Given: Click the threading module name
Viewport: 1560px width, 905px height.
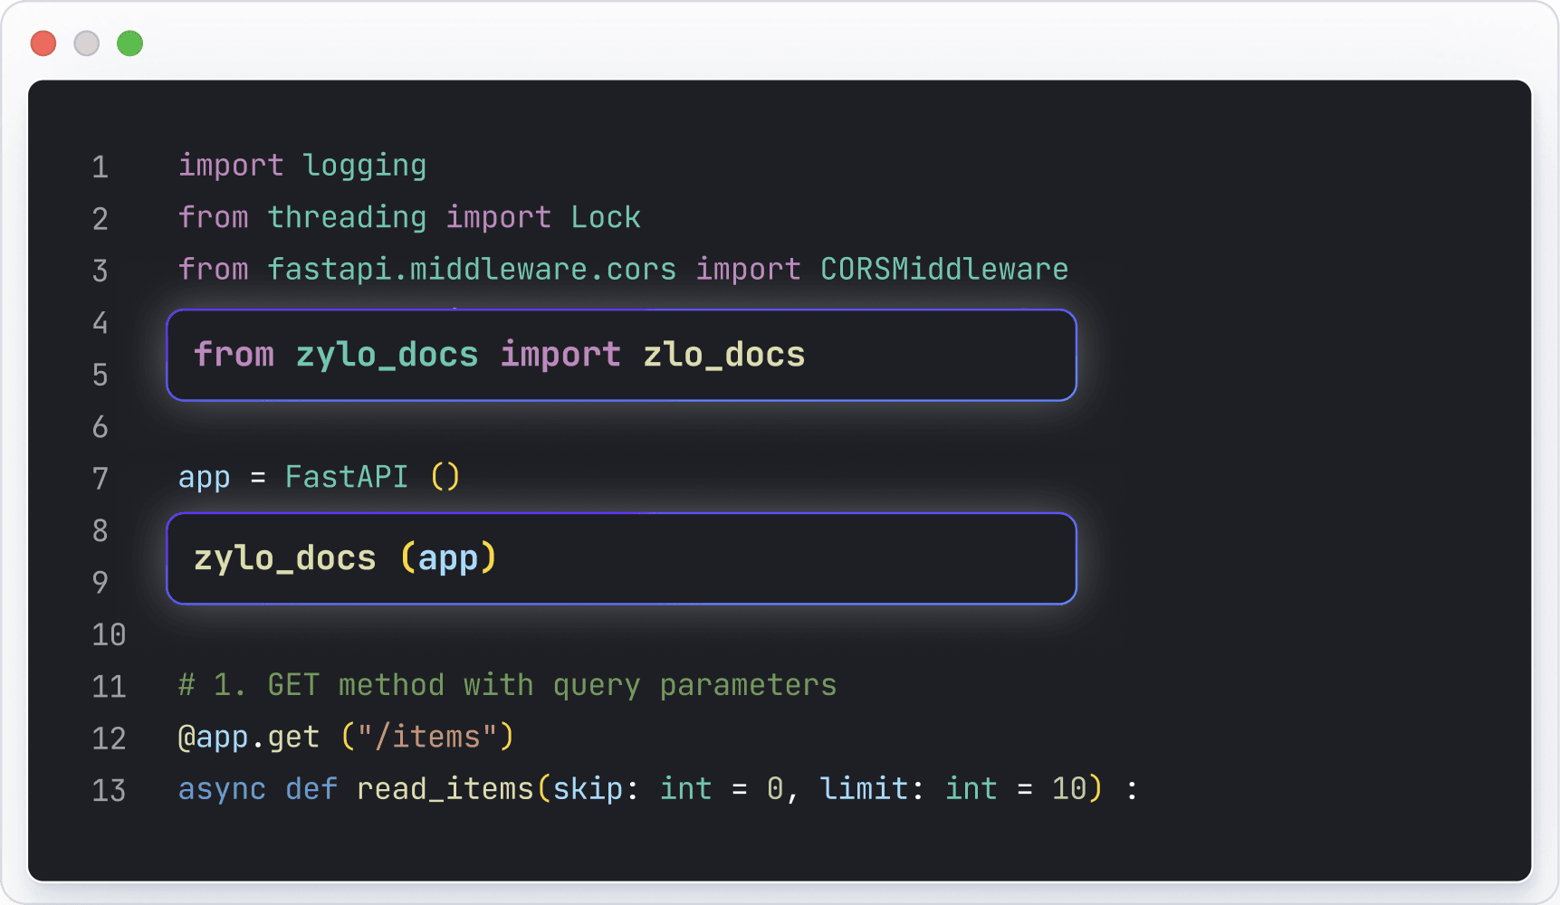Looking at the screenshot, I should click(x=347, y=218).
